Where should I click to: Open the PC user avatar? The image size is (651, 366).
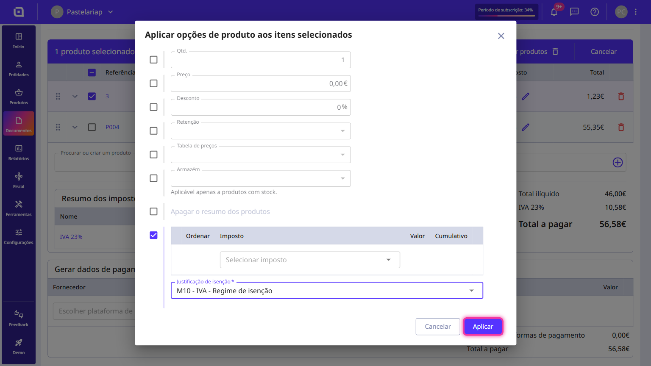pyautogui.click(x=621, y=12)
